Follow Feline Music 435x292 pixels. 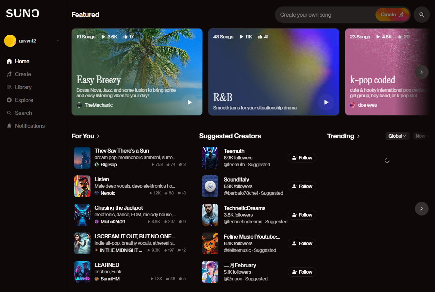coord(302,243)
